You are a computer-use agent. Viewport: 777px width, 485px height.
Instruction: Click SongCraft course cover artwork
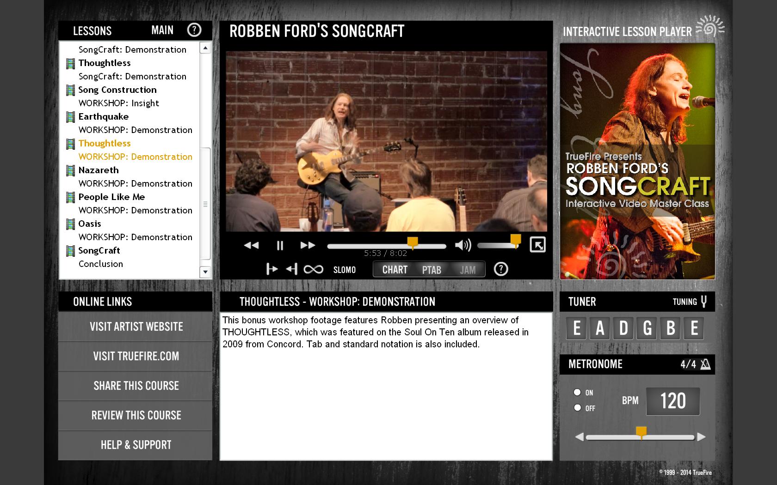[637, 161]
